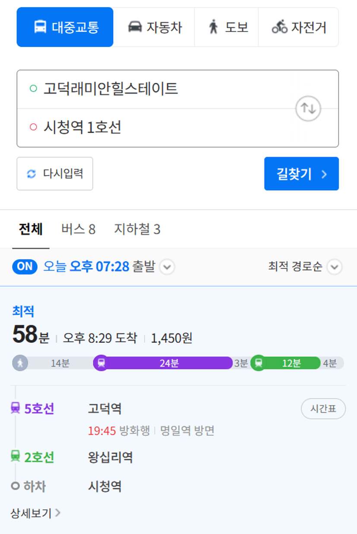357x534 pixels.
Task: Click the refresh icon in 다시입력
Action: point(32,174)
